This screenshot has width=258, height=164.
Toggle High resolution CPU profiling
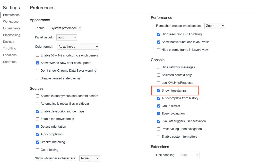point(159,34)
